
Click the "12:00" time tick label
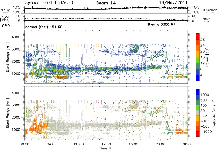coord(106,144)
